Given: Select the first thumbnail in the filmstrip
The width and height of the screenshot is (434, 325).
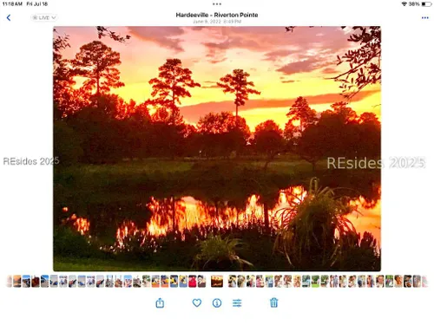Looking at the screenshot, I should coord(10,282).
